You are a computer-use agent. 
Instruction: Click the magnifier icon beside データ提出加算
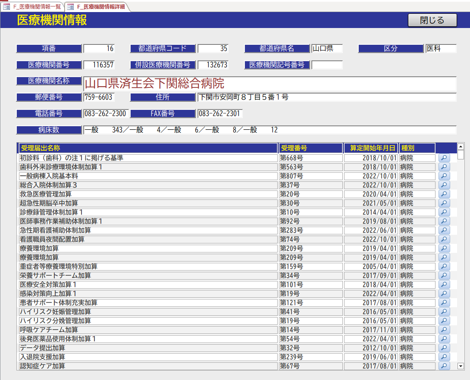(x=444, y=348)
